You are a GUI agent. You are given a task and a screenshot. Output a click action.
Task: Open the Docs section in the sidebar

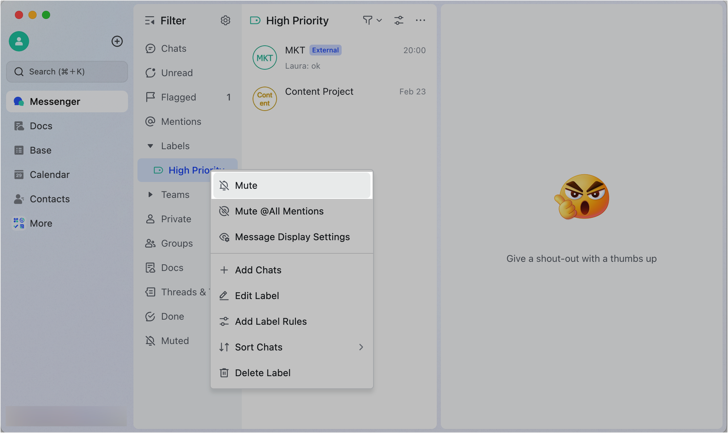tap(41, 126)
